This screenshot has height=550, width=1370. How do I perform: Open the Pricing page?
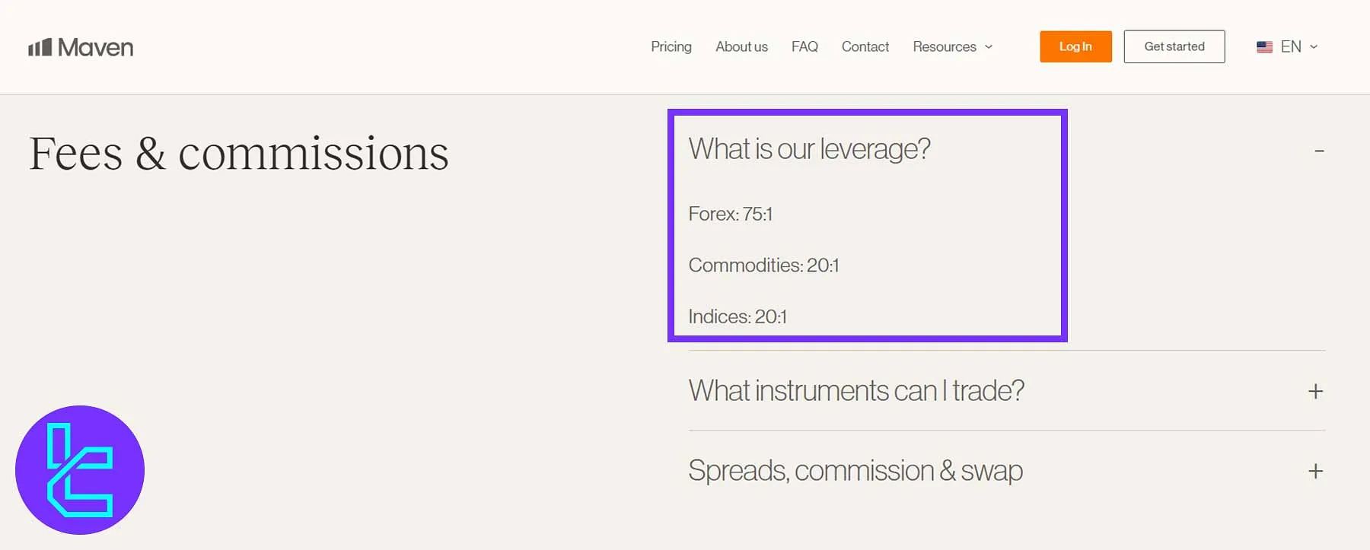click(x=671, y=47)
